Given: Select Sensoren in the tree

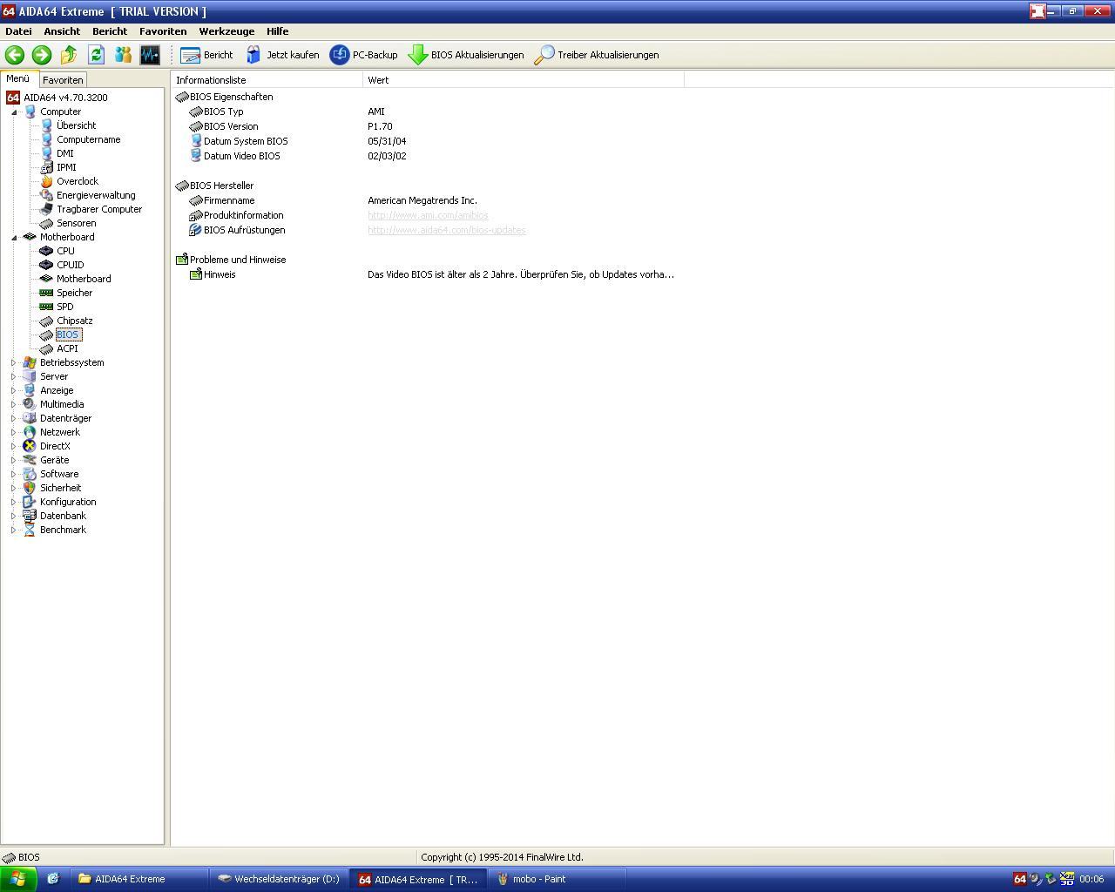Looking at the screenshot, I should point(76,223).
